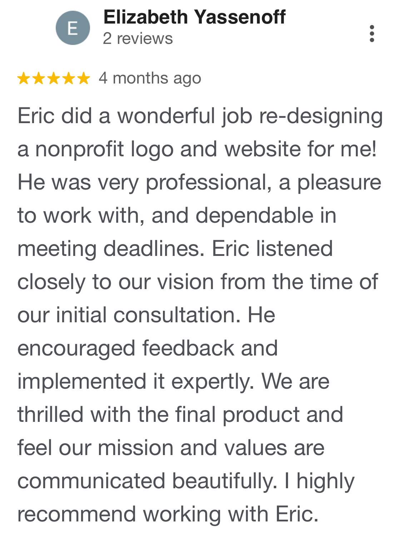The image size is (402, 540).
Task: Click the line 'implemented it expertly. We are'
Action: (173, 382)
